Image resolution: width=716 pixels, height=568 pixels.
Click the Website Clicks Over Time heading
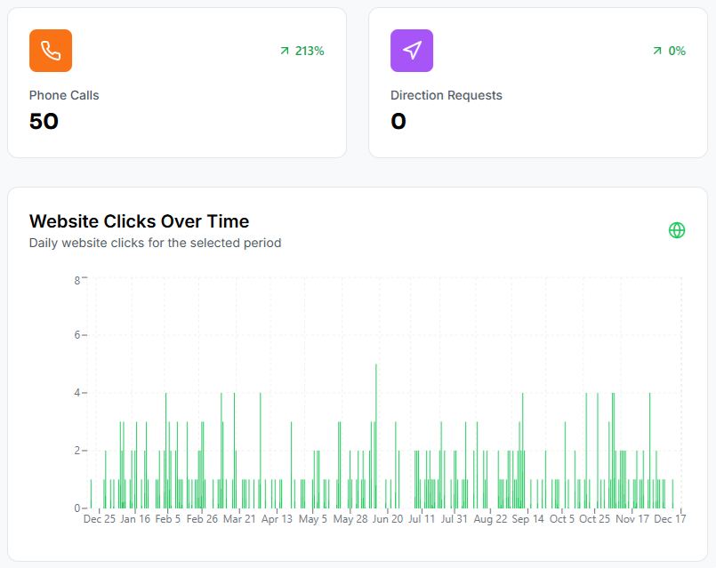139,221
